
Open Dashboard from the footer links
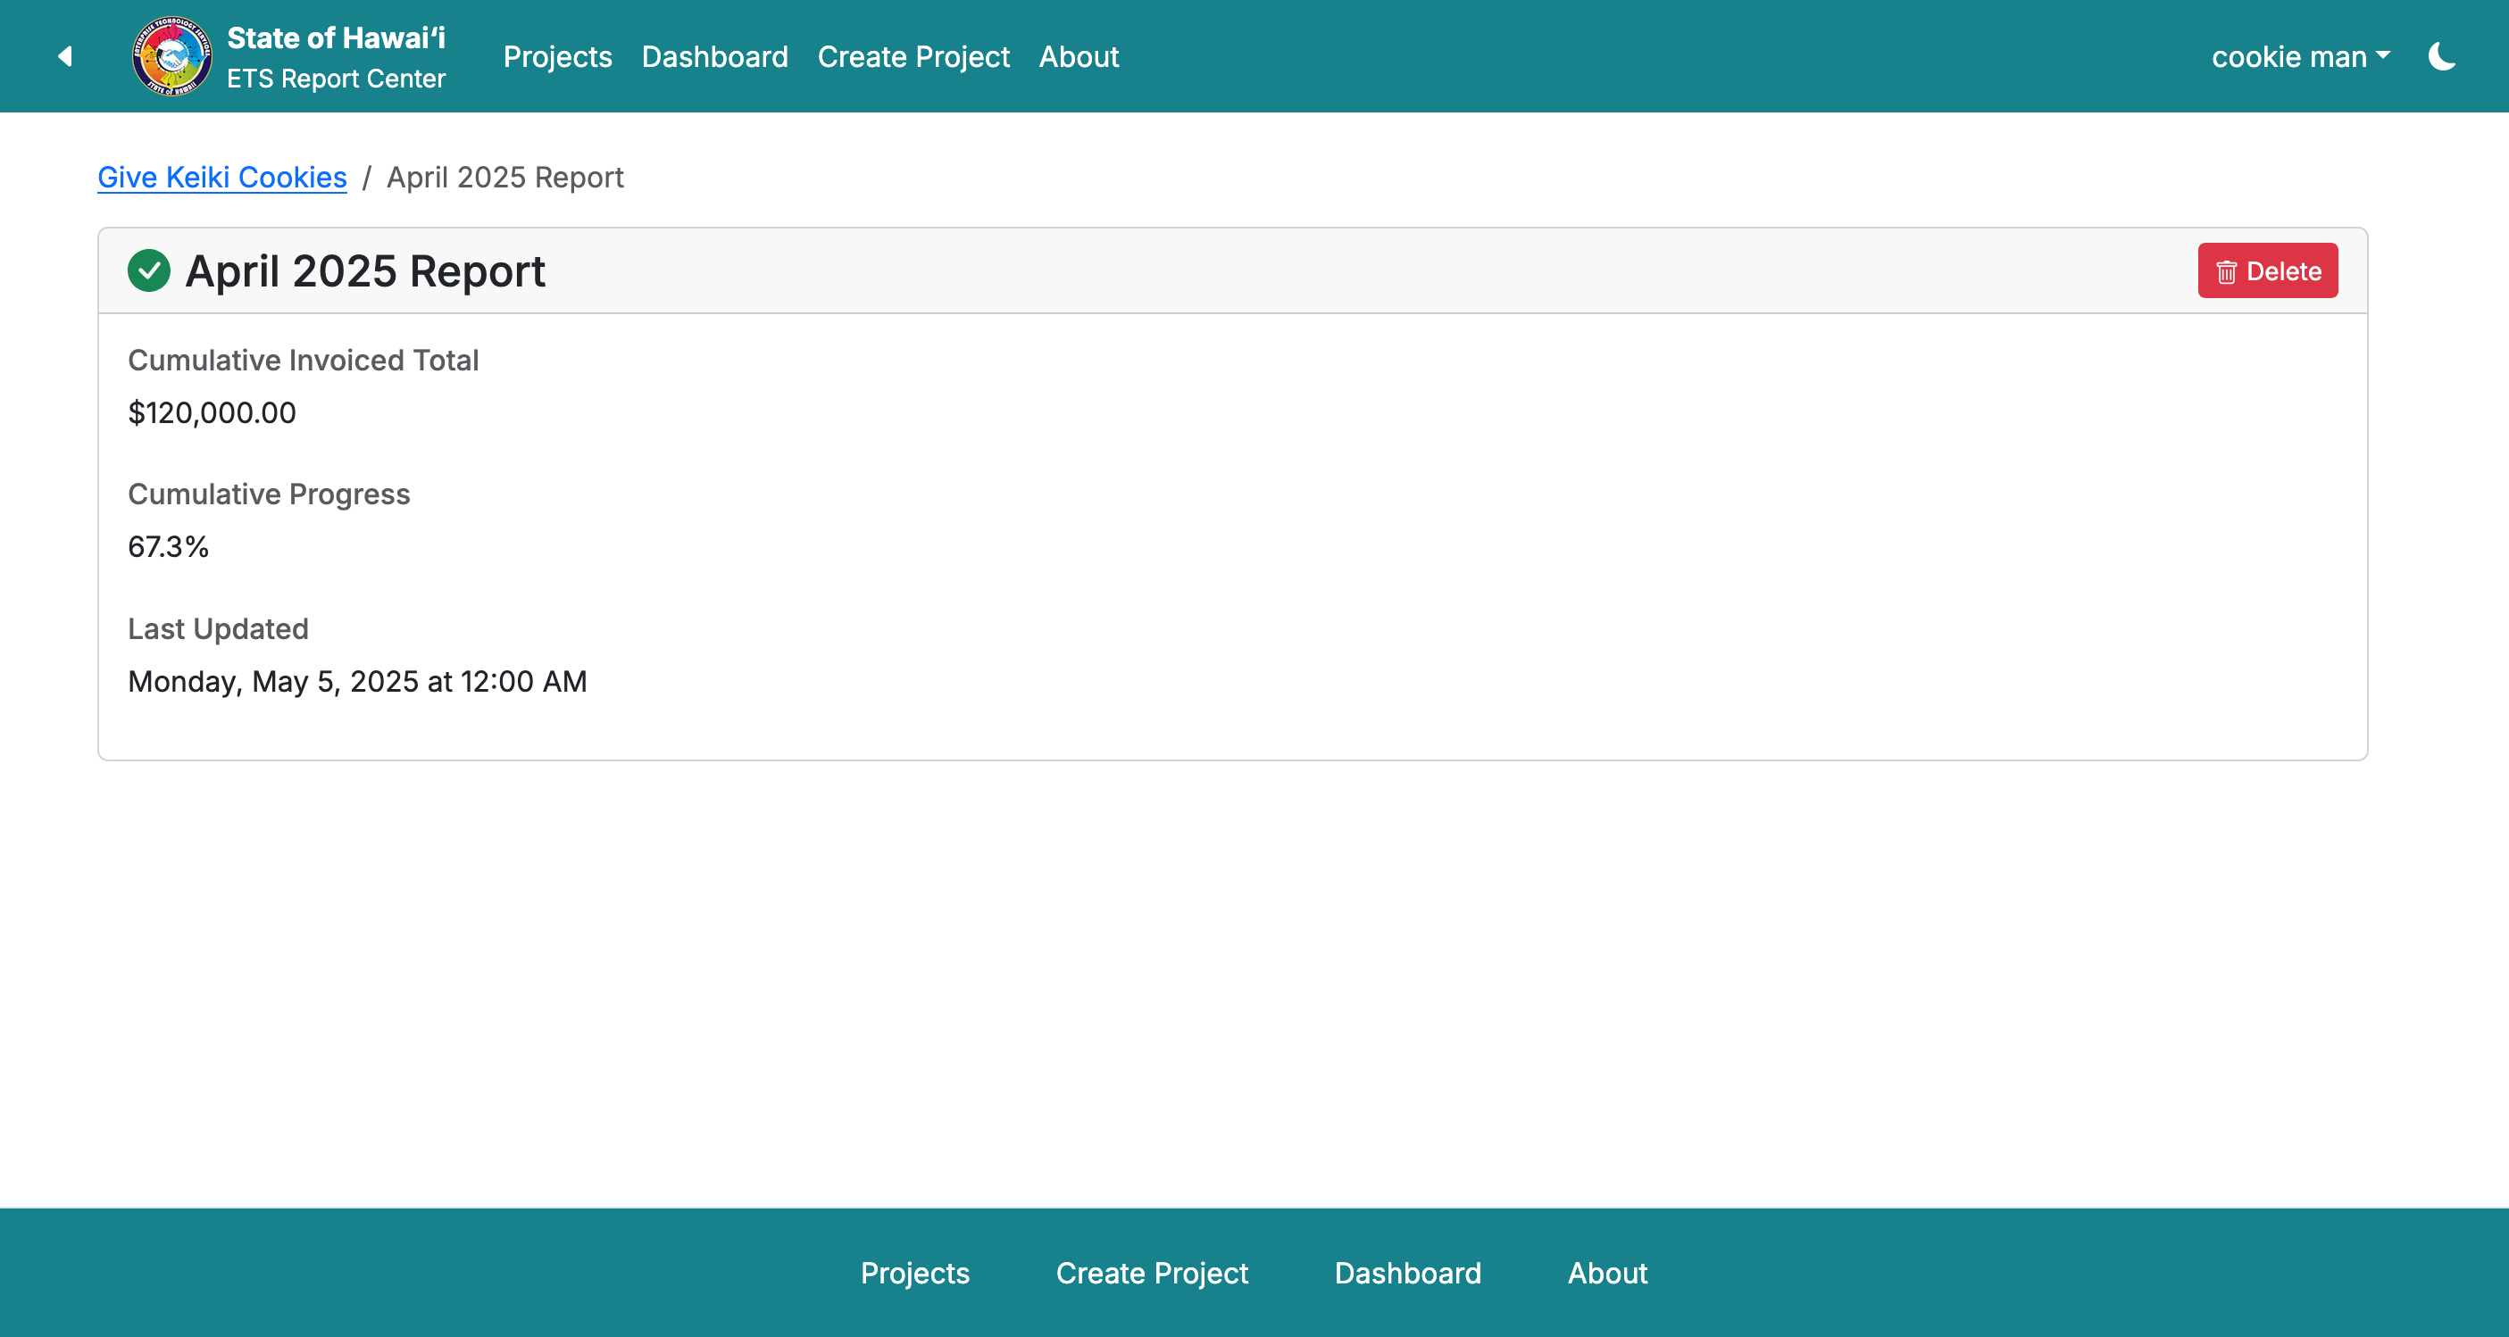click(x=1407, y=1273)
